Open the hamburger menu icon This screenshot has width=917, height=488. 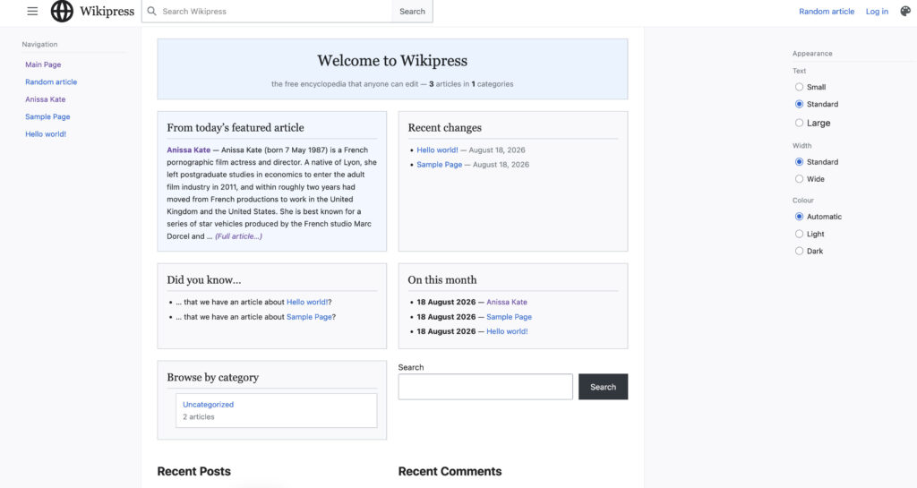tap(32, 11)
